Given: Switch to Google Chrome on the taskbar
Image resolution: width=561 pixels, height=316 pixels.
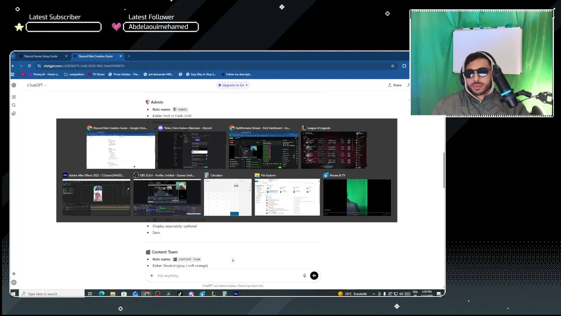Looking at the screenshot, I should (x=146, y=294).
